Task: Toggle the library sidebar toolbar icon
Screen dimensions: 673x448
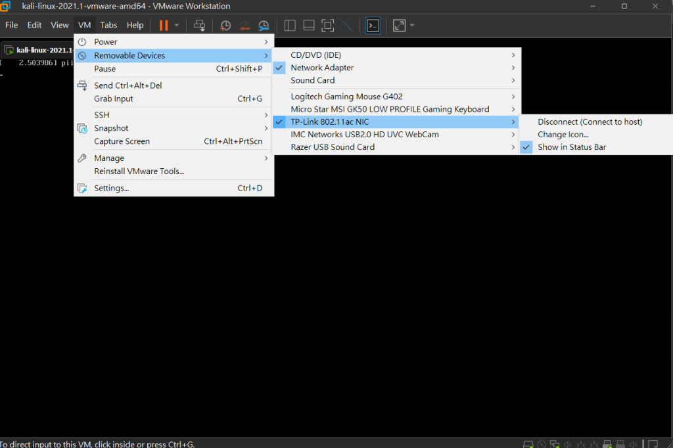Action: point(290,26)
